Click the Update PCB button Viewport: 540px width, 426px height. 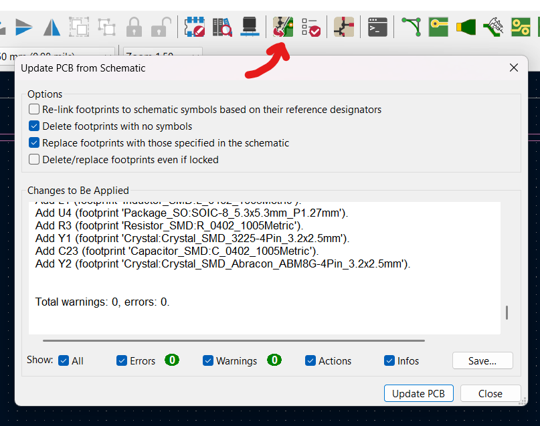coord(418,393)
